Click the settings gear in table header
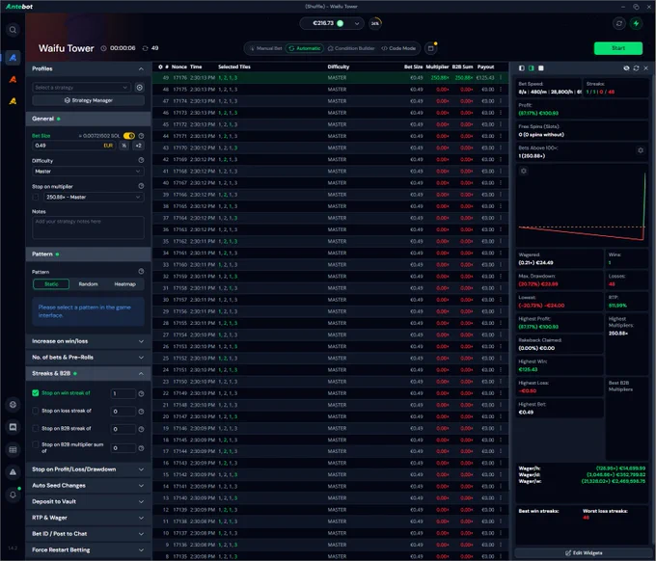 coord(160,67)
